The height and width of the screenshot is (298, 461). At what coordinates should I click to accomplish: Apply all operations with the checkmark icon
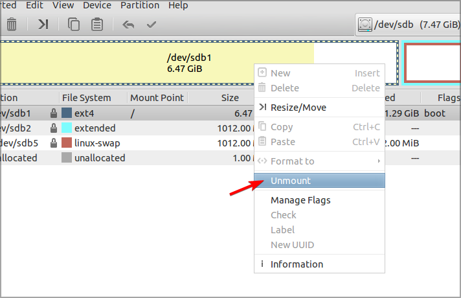152,25
